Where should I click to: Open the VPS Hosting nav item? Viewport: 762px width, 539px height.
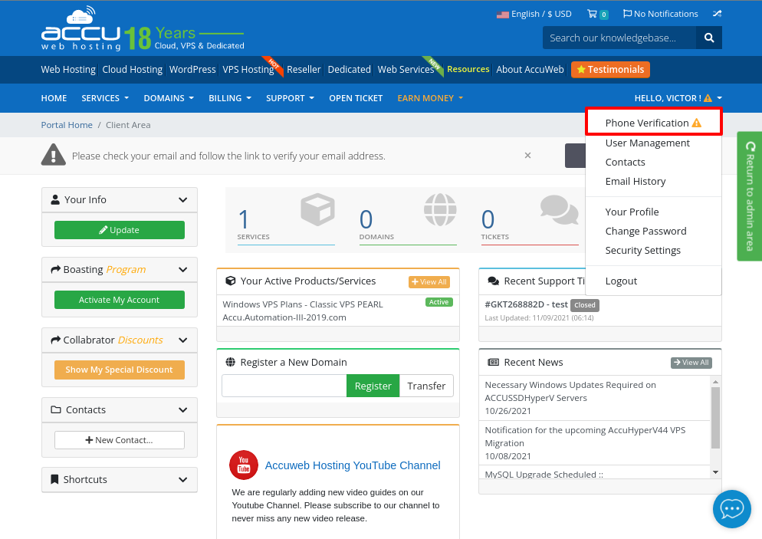click(248, 70)
